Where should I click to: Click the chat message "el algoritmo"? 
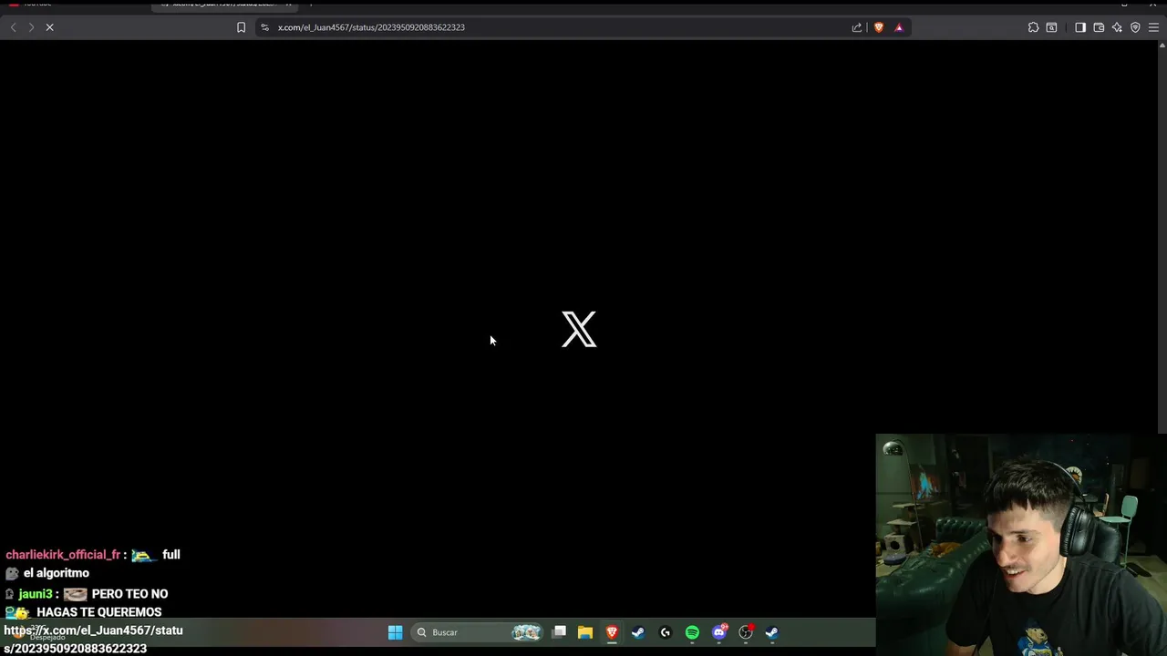pyautogui.click(x=57, y=573)
